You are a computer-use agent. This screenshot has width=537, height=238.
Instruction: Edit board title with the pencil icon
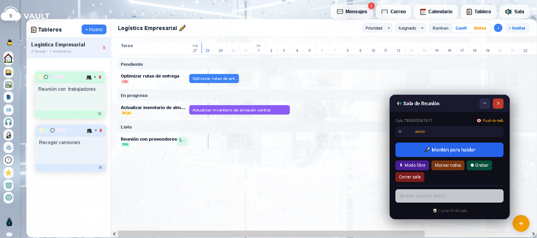[x=182, y=28]
